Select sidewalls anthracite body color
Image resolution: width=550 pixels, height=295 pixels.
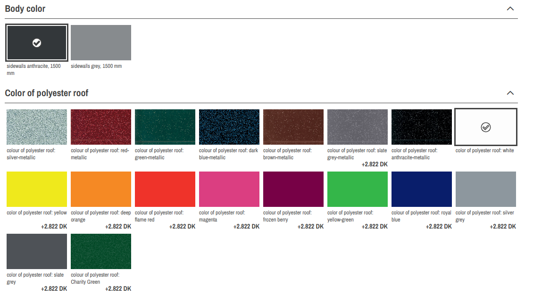(x=37, y=43)
